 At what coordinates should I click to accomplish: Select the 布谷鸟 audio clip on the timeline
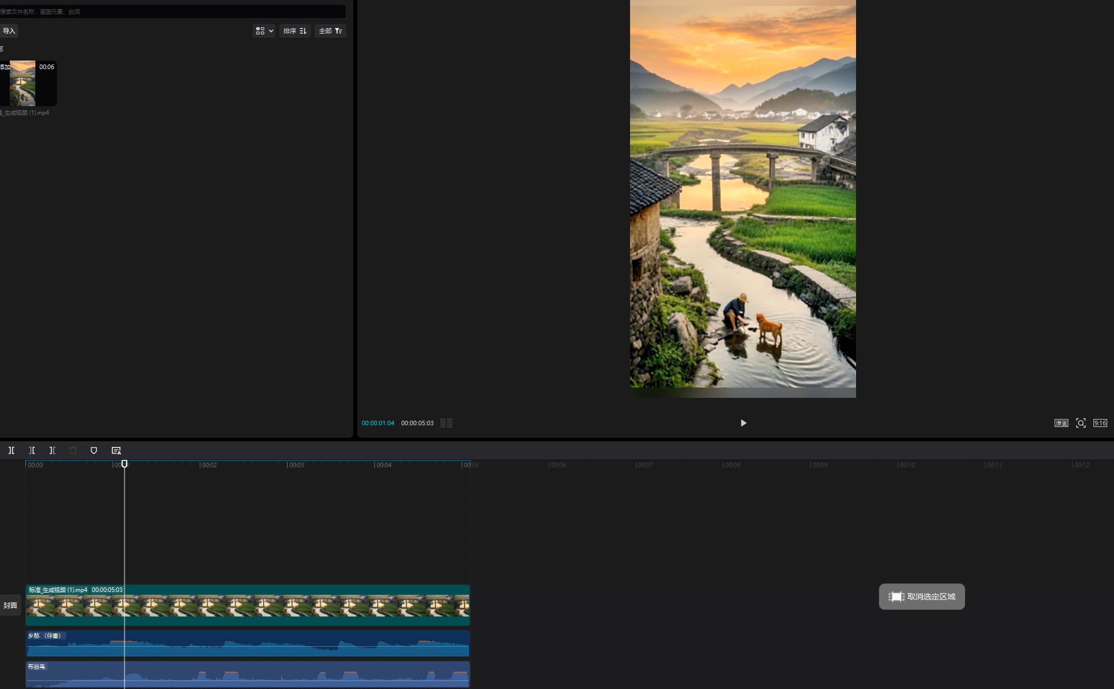point(248,675)
